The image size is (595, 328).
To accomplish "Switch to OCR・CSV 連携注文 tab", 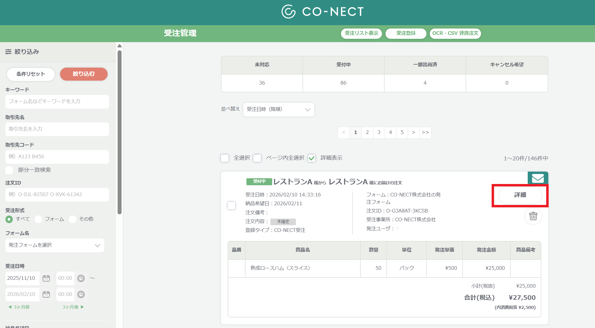I will tap(455, 33).
